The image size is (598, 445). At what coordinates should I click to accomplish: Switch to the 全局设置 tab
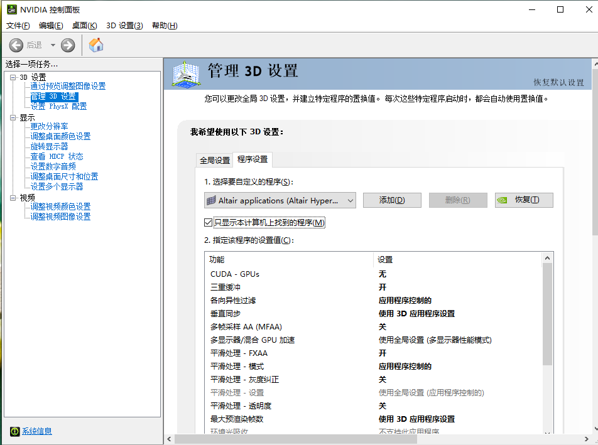[x=214, y=160]
